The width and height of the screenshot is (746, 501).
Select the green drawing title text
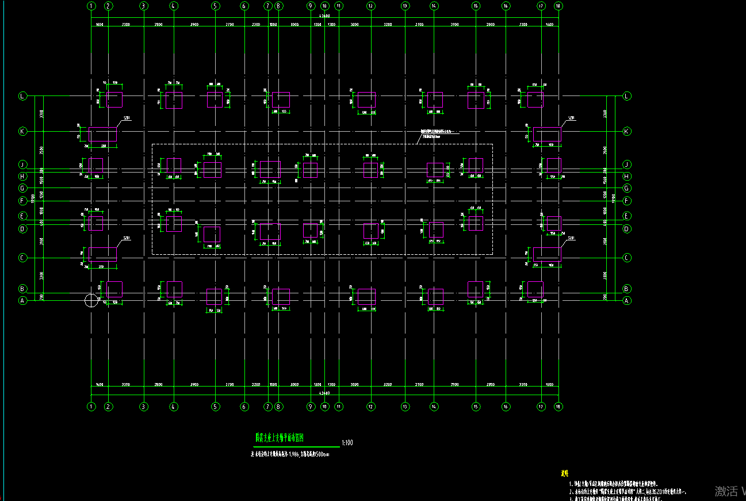(280, 438)
